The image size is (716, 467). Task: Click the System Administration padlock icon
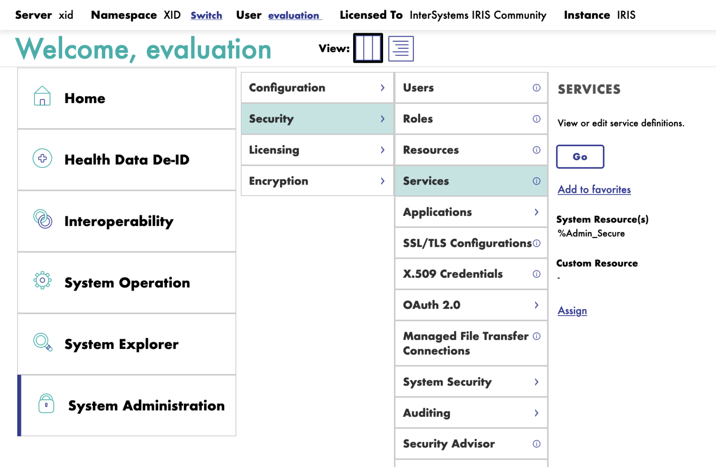46,404
